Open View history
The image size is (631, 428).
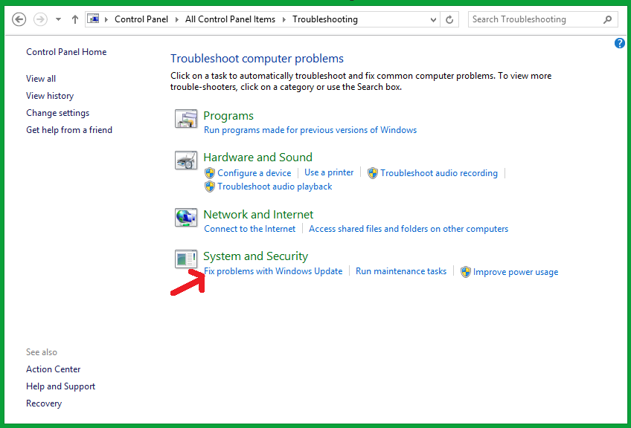click(50, 96)
